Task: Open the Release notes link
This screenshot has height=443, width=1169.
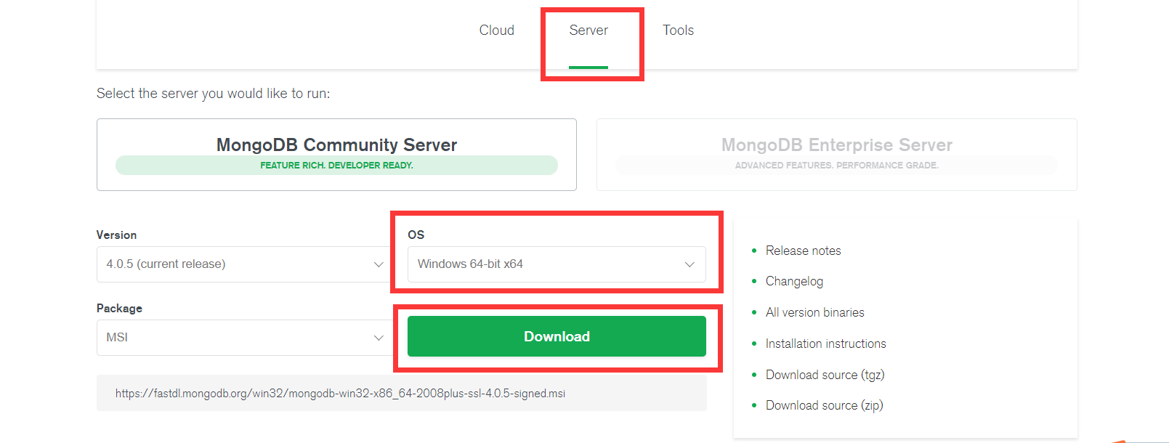Action: [x=803, y=251]
